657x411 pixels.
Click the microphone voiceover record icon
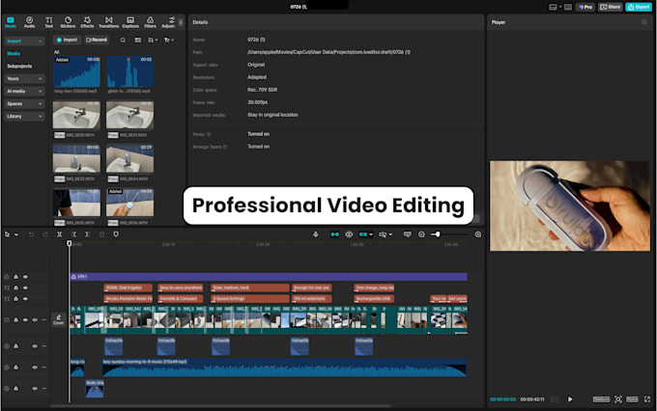316,234
